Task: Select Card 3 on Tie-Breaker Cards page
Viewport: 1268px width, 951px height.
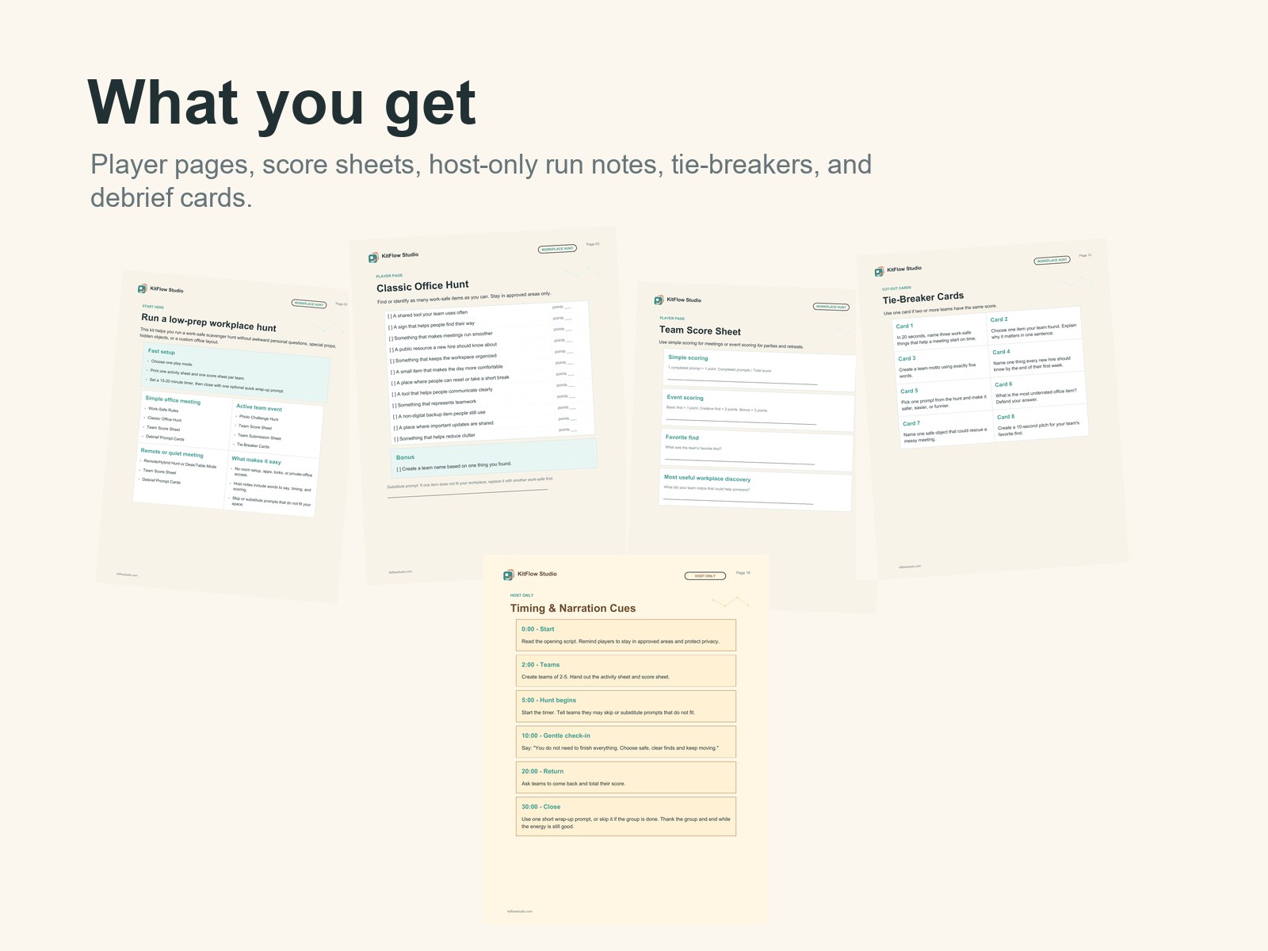Action: [941, 365]
